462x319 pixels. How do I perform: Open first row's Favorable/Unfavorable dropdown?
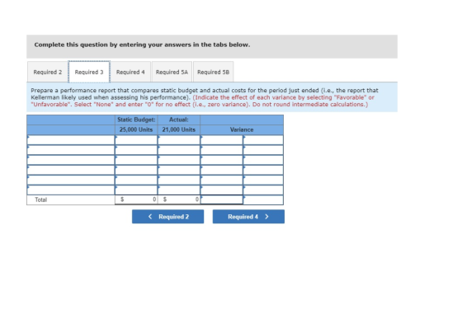click(x=263, y=140)
